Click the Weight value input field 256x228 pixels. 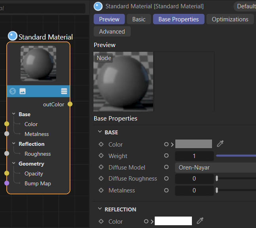(194, 156)
